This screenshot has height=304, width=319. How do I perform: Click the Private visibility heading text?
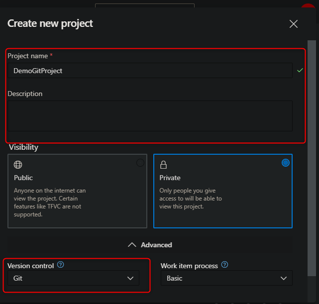pyautogui.click(x=170, y=178)
